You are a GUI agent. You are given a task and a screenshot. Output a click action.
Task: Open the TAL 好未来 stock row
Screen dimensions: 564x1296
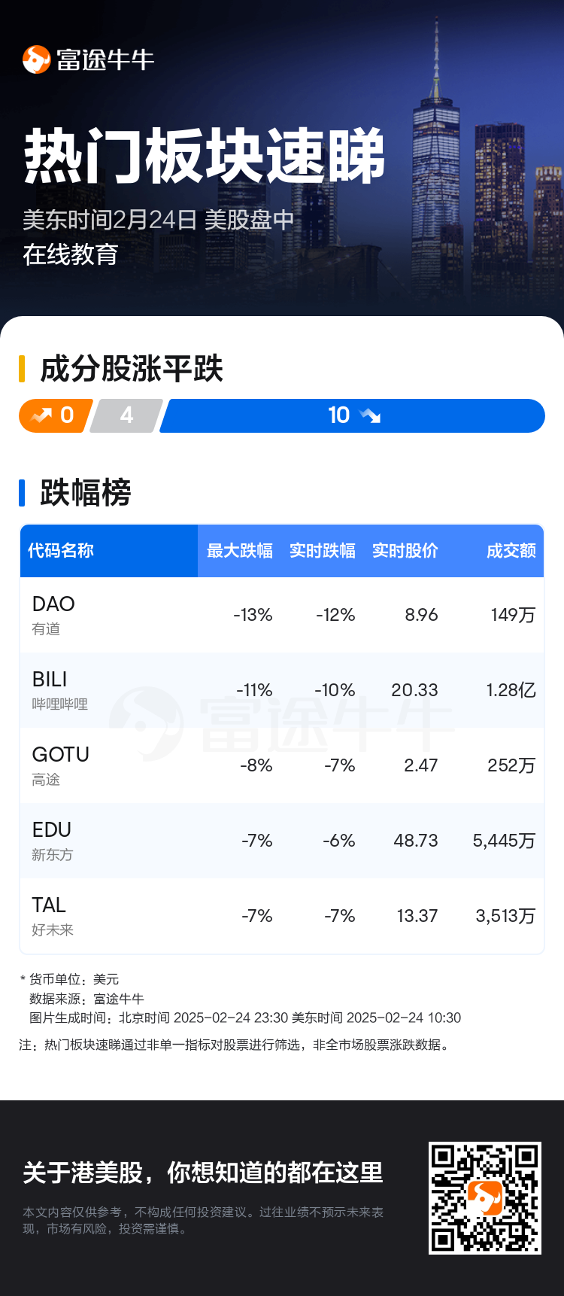pos(282,916)
